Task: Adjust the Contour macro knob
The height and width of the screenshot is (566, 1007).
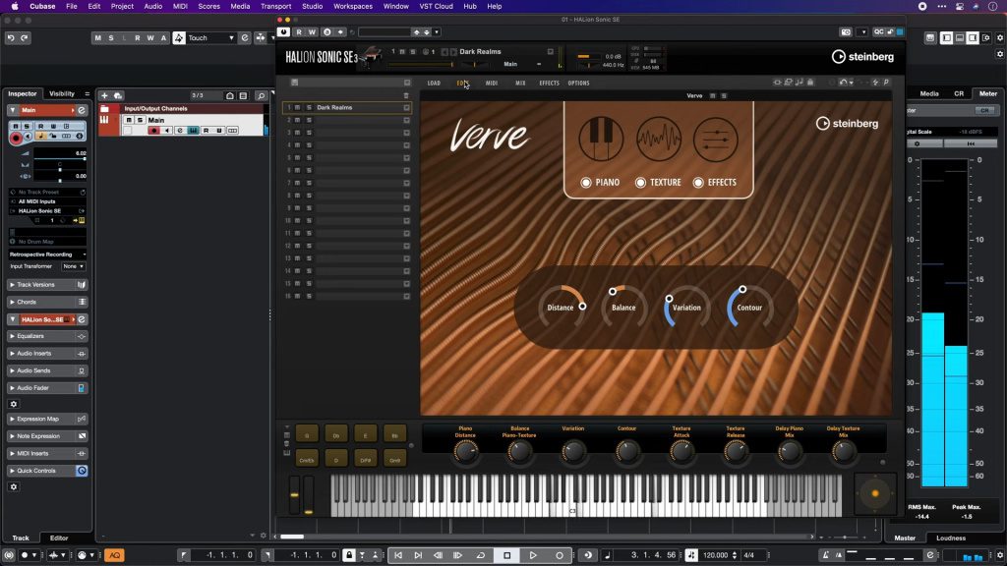Action: pos(749,308)
